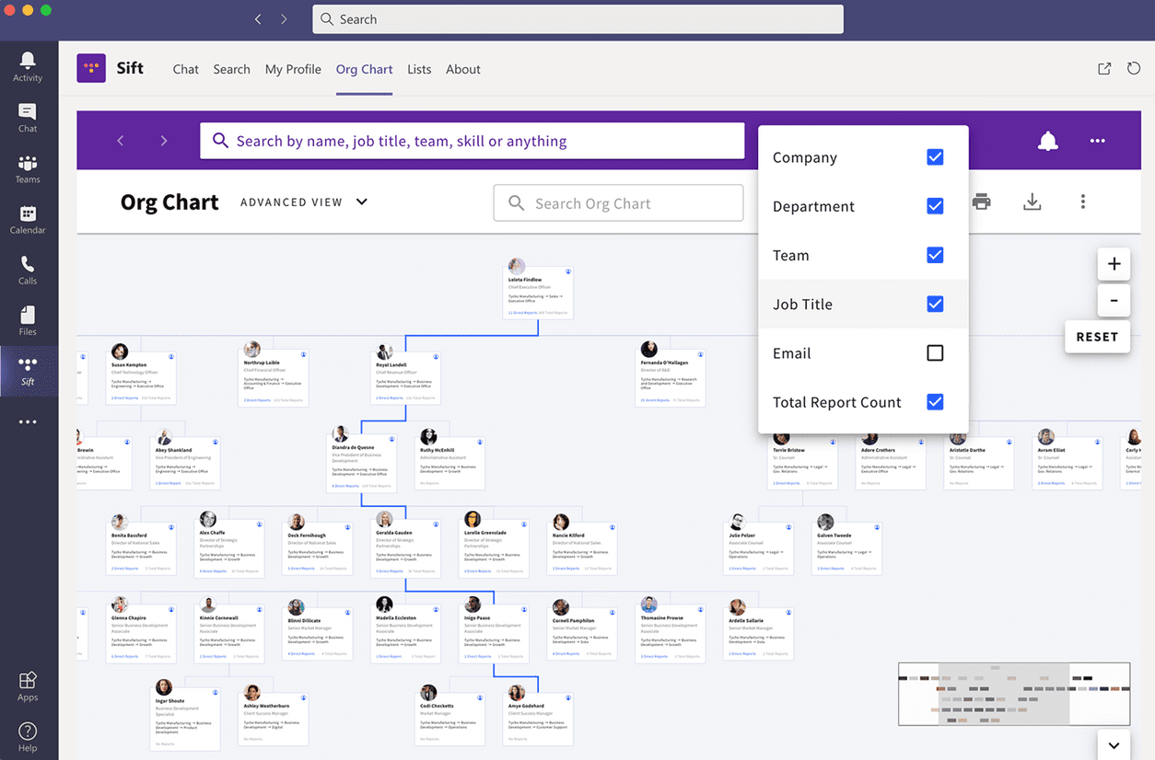Zoom in using the plus button
This screenshot has width=1155, height=760.
point(1114,264)
